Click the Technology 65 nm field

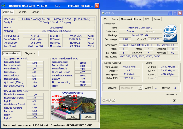click(x=125, y=39)
